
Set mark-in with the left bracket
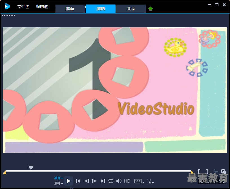click(x=199, y=172)
